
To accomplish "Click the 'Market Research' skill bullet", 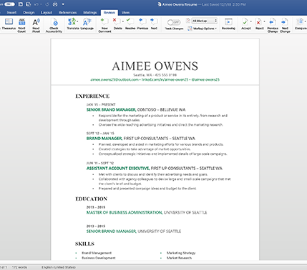I will coord(179,258).
